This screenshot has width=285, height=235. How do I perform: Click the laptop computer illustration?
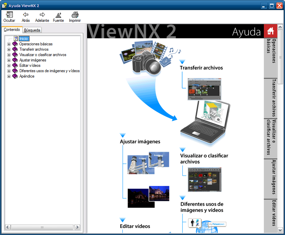click(205, 123)
